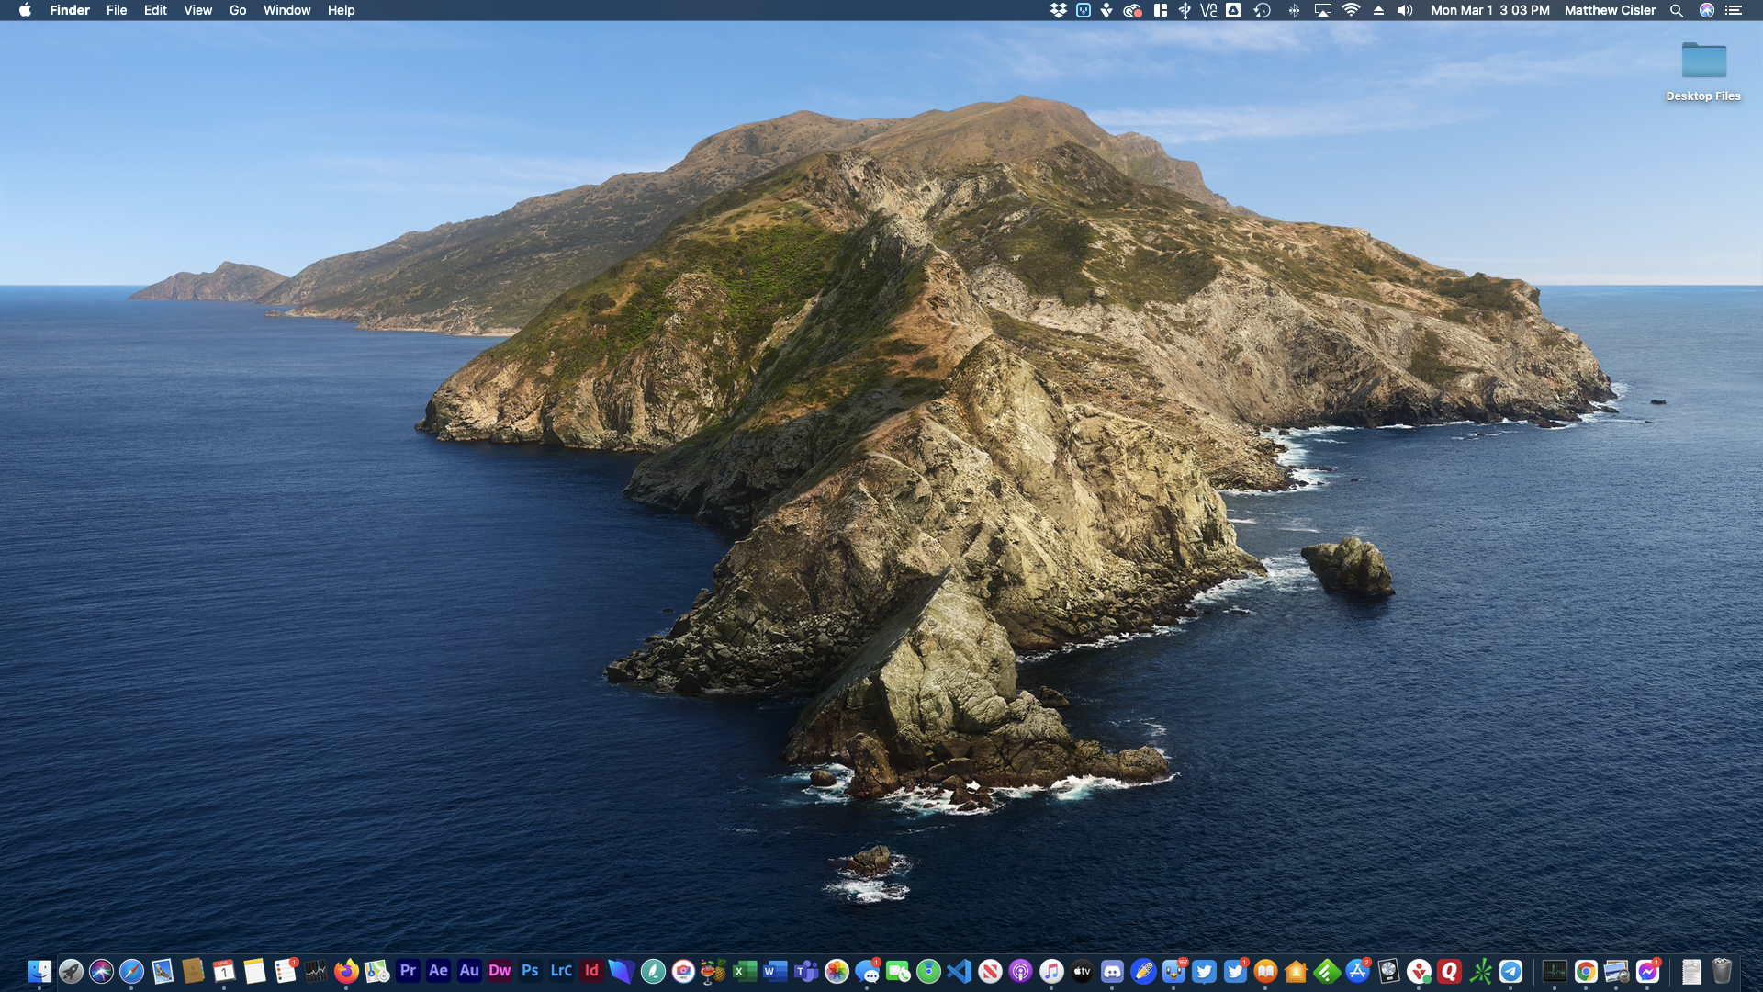1763x992 pixels.
Task: Open Microsoft Excel from the Dock
Action: [x=744, y=971]
